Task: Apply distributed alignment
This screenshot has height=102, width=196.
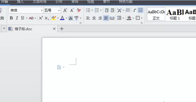Action: (112, 18)
